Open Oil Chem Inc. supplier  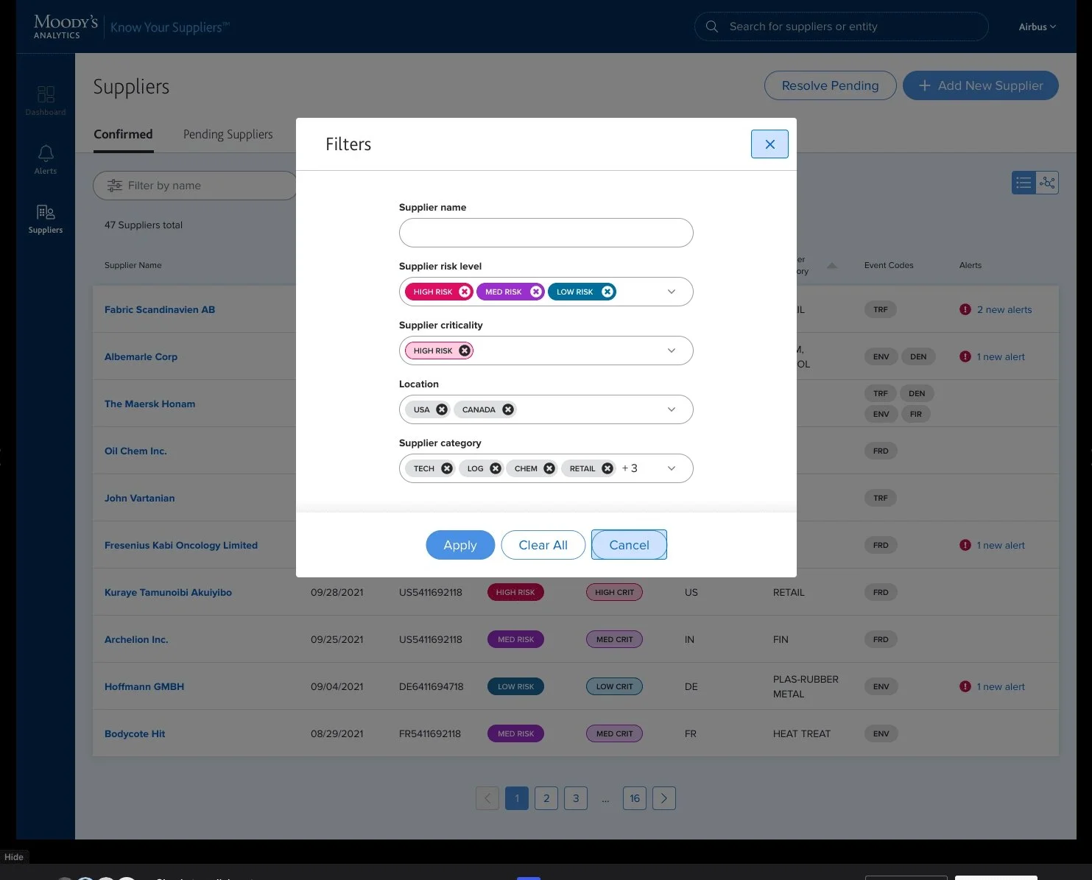click(135, 451)
